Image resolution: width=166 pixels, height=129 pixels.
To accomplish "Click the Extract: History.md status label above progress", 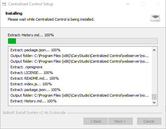I will point(31,35).
